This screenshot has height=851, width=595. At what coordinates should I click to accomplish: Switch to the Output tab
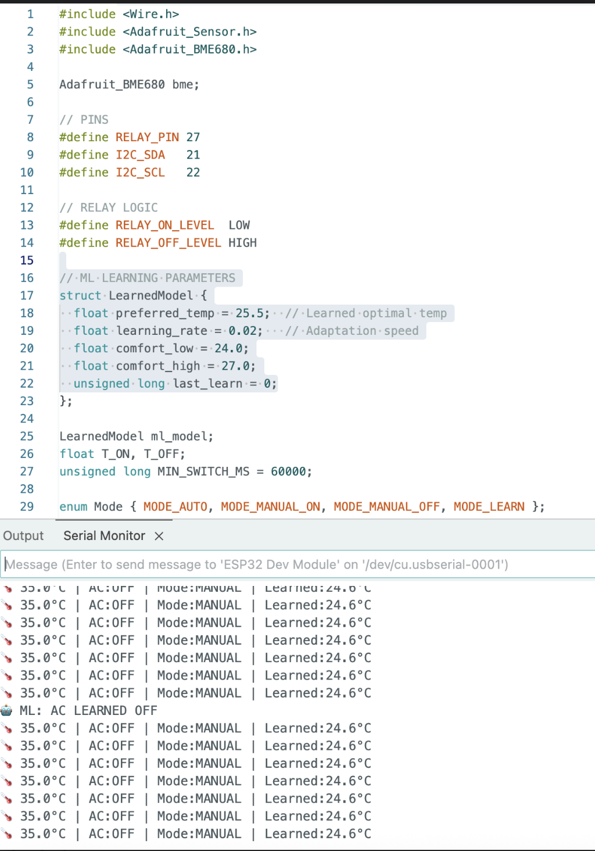(23, 535)
